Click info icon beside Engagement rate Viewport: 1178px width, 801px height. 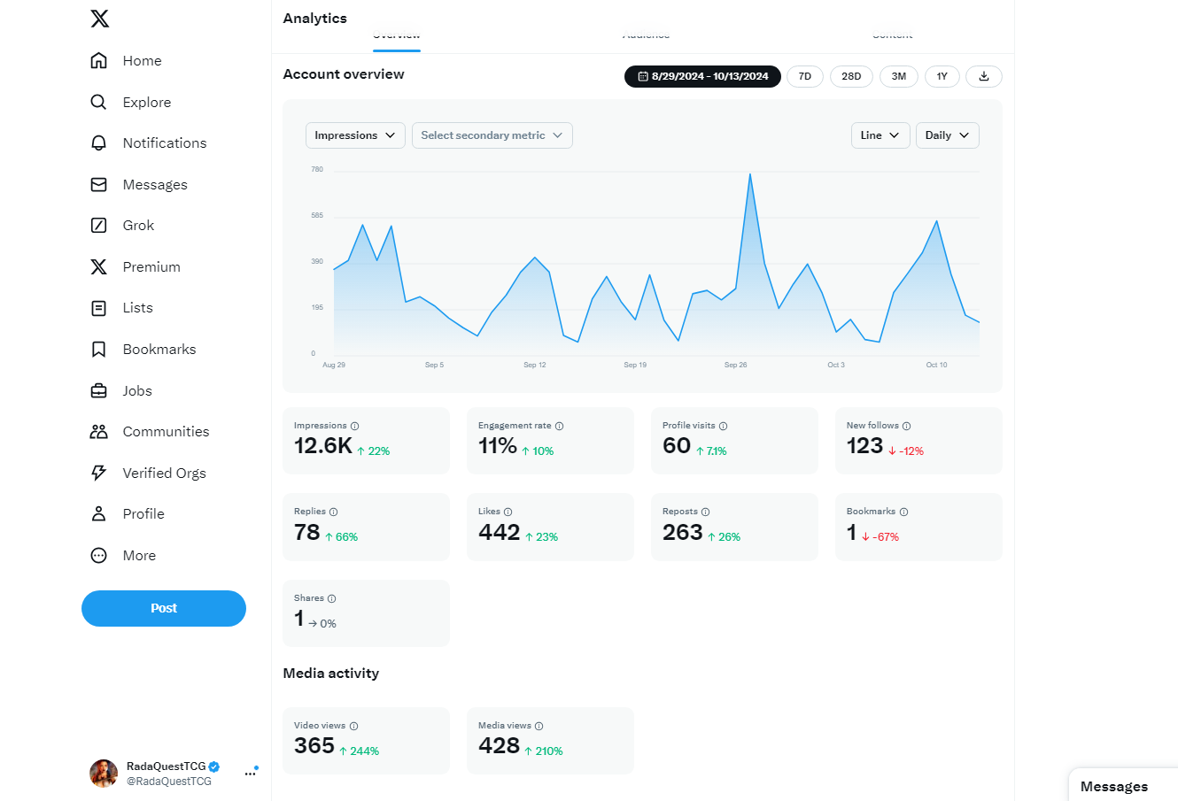tap(560, 426)
